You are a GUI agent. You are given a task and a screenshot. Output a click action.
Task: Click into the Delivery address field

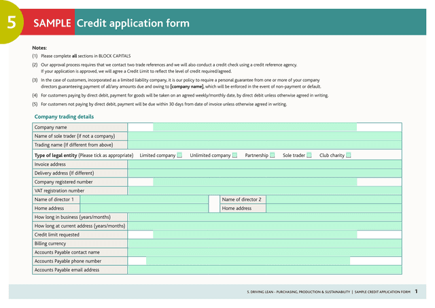264,173
